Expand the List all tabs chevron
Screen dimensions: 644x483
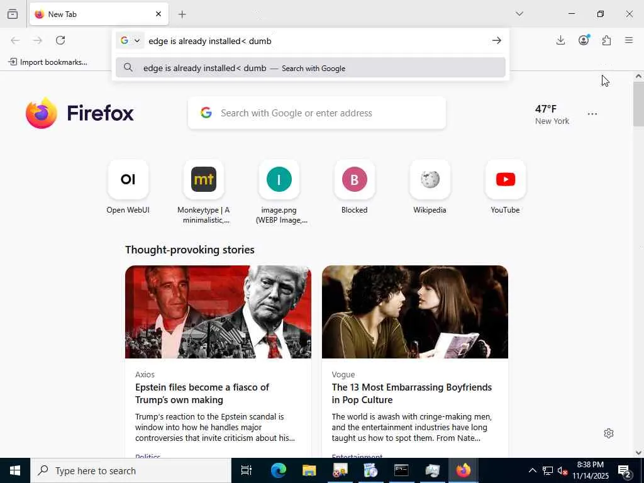click(x=519, y=14)
